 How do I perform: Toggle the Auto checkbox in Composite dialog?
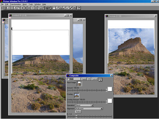[x=68, y=79]
